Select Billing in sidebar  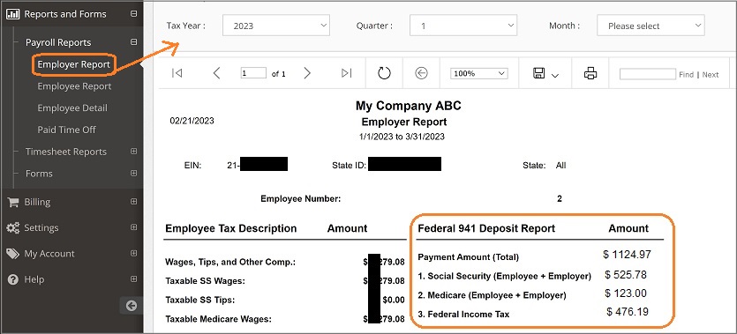click(x=37, y=202)
